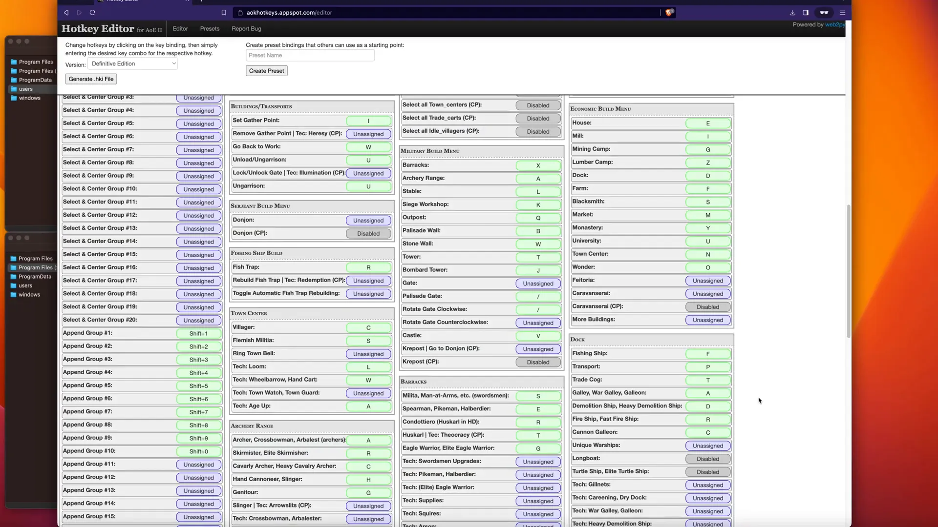Assign a key to Gate
This screenshot has width=938, height=527.
coord(538,284)
